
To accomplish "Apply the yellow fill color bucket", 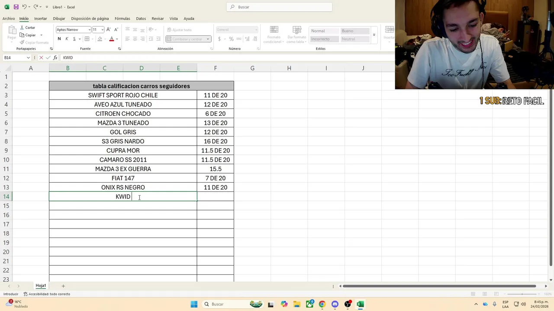I will point(100,39).
